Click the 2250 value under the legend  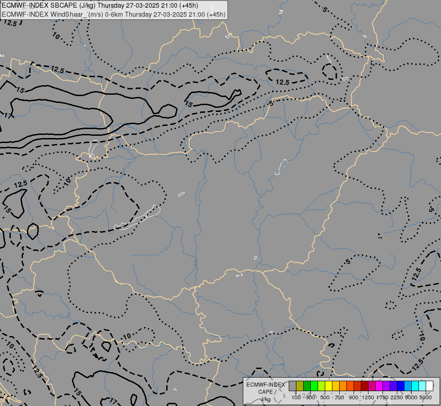tap(397, 397)
